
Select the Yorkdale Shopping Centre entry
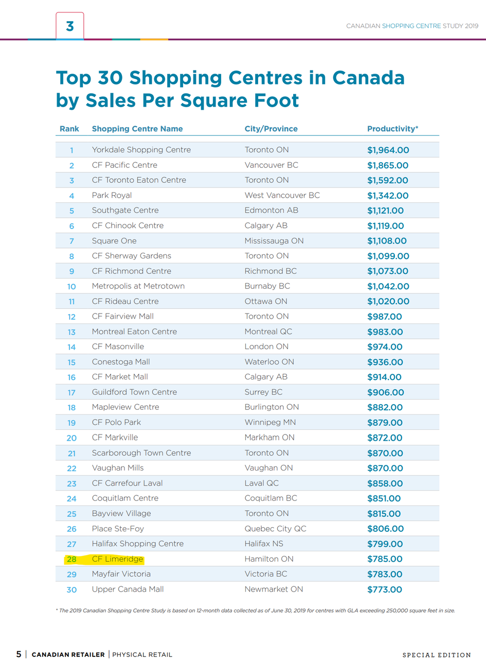[x=141, y=150]
